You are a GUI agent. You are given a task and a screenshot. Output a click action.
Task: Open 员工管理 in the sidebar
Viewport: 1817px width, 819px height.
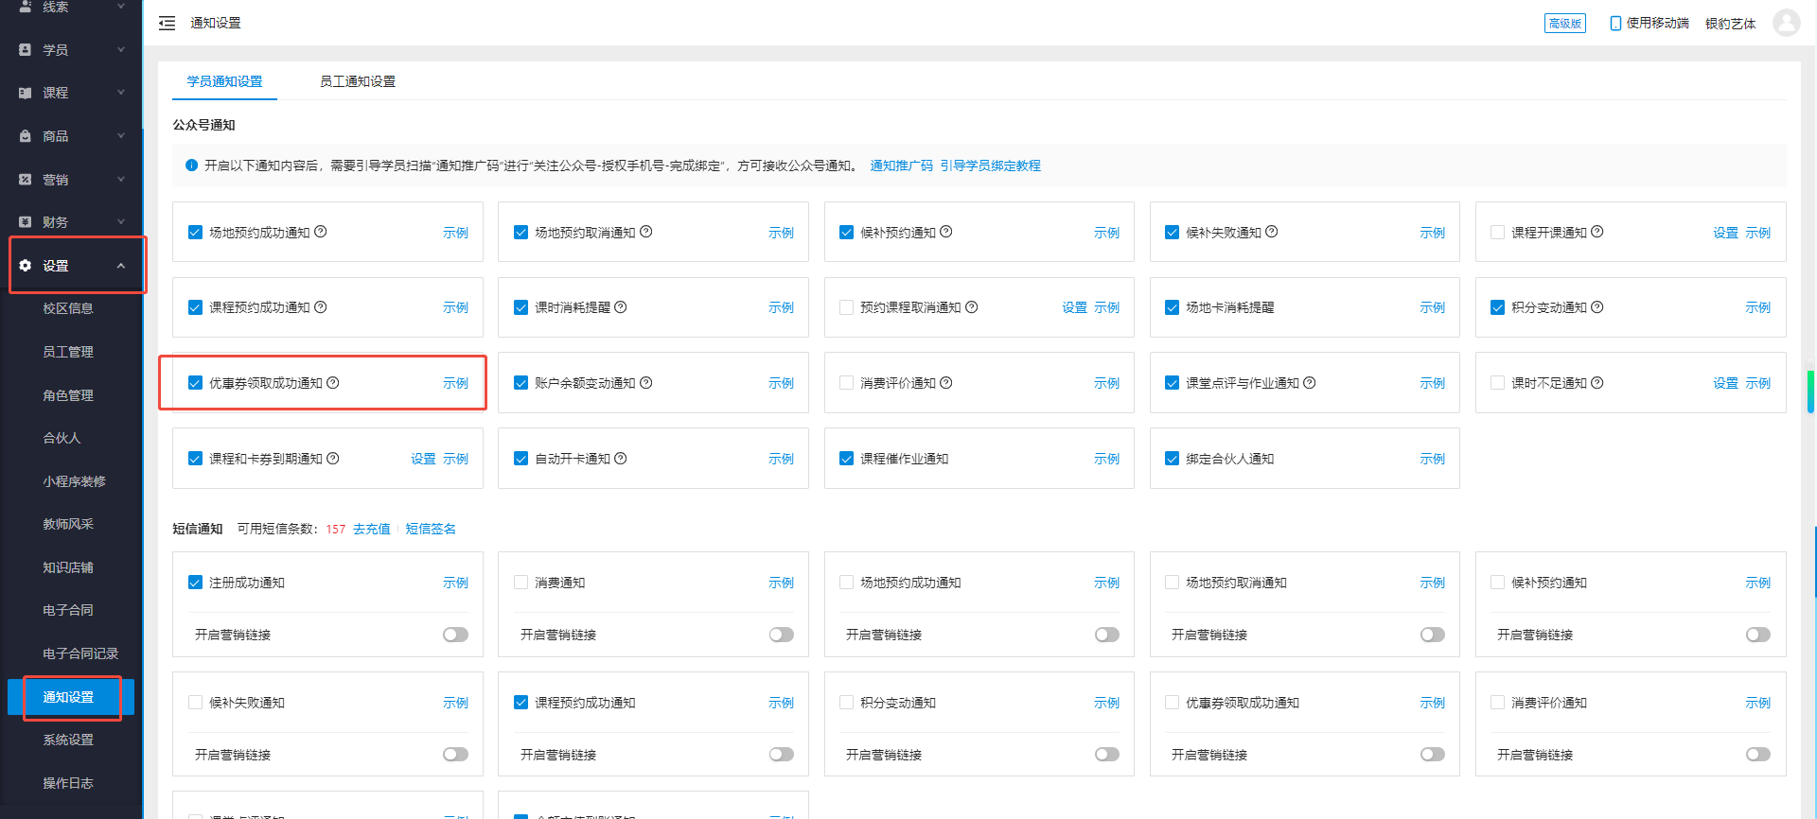[x=68, y=352]
